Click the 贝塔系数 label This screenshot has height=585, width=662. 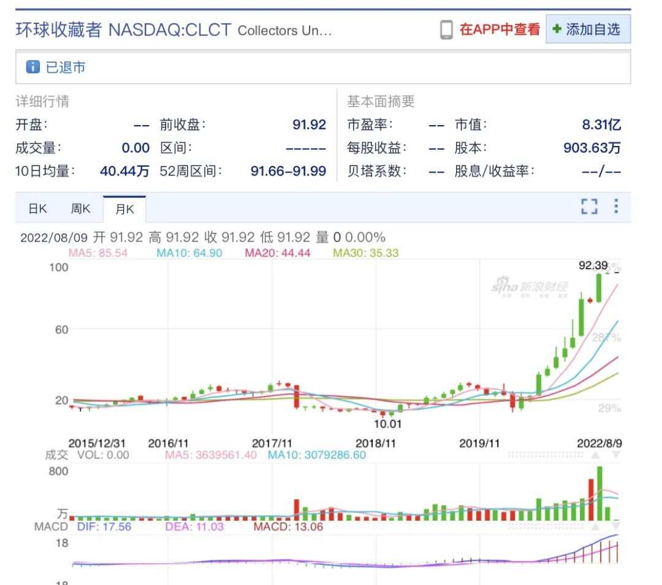pyautogui.click(x=376, y=171)
